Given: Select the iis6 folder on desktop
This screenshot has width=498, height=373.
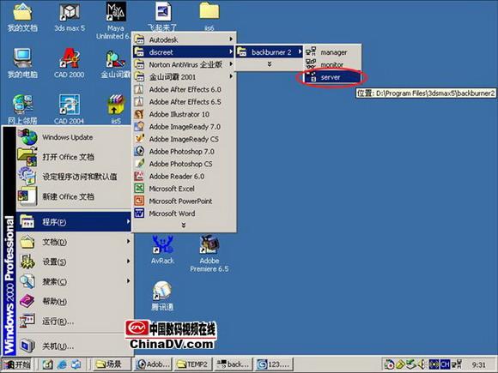Looking at the screenshot, I should [209, 16].
